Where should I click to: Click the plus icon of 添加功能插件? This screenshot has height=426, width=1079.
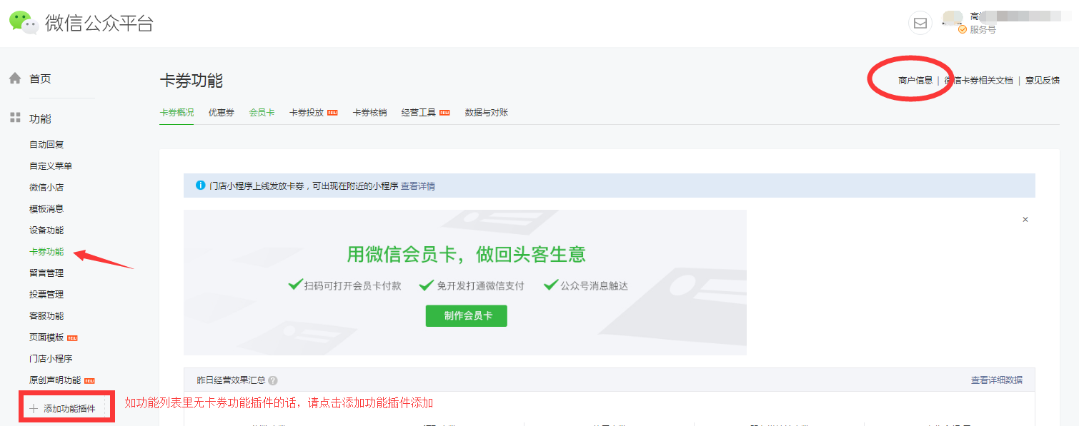33,409
